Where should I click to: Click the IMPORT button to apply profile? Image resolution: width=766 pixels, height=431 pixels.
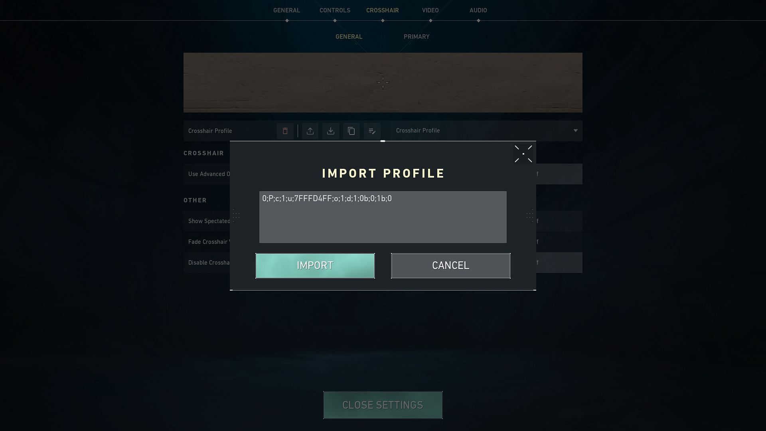point(315,266)
